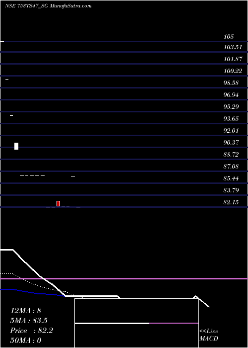Screen dimensions: 248x348
Task: Click the 101.87 price level label
Action: (233, 59)
